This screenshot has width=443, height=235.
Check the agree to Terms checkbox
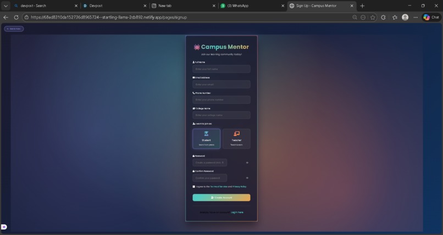194,187
